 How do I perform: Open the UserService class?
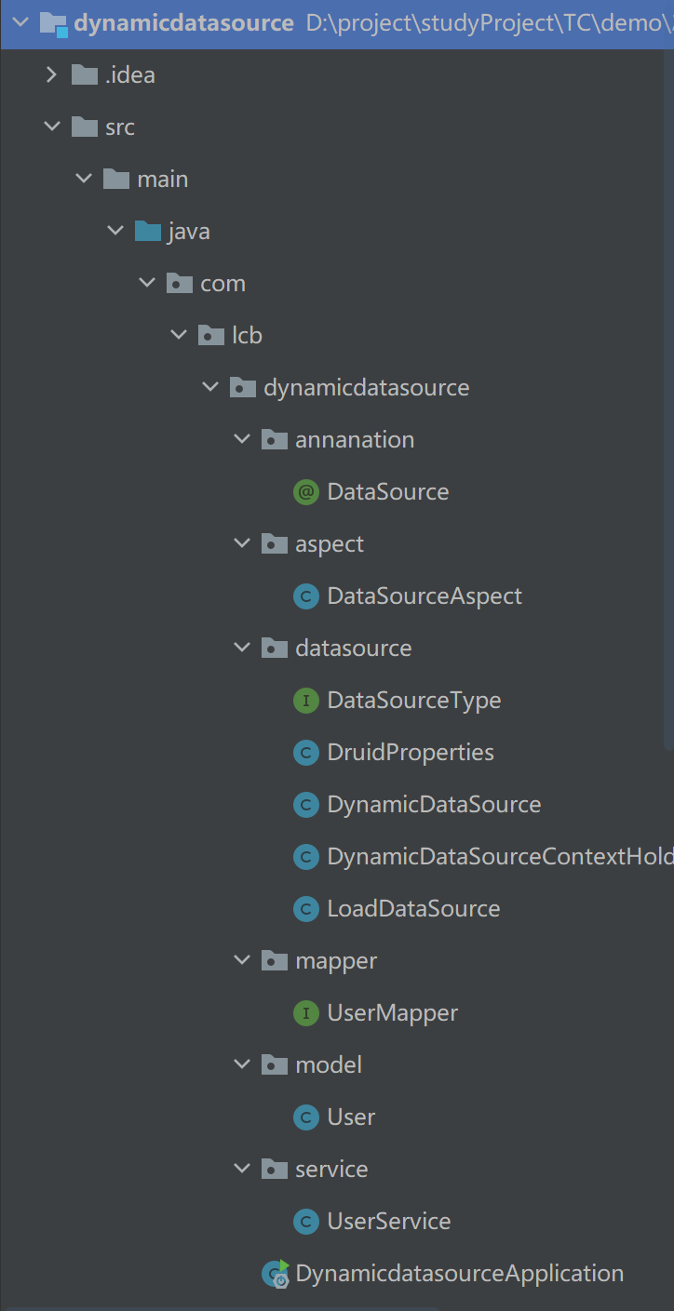[x=388, y=1222]
